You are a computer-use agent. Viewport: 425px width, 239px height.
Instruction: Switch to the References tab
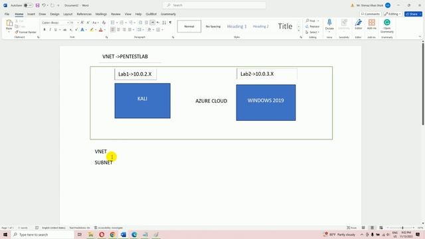(84, 14)
